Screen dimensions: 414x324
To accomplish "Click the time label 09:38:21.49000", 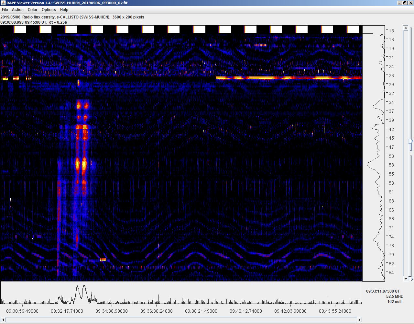I will coord(201,311).
